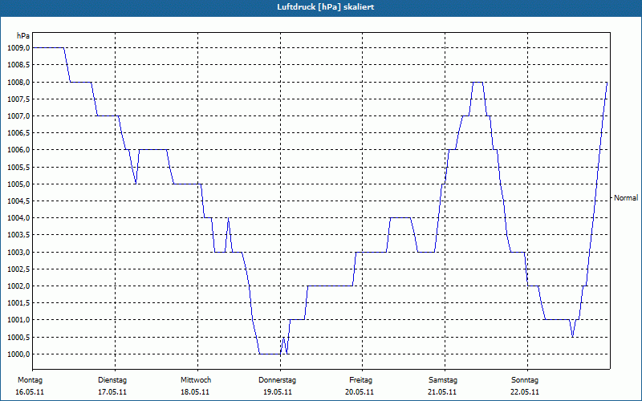Click the 'Sonntag' day label

coord(525,380)
